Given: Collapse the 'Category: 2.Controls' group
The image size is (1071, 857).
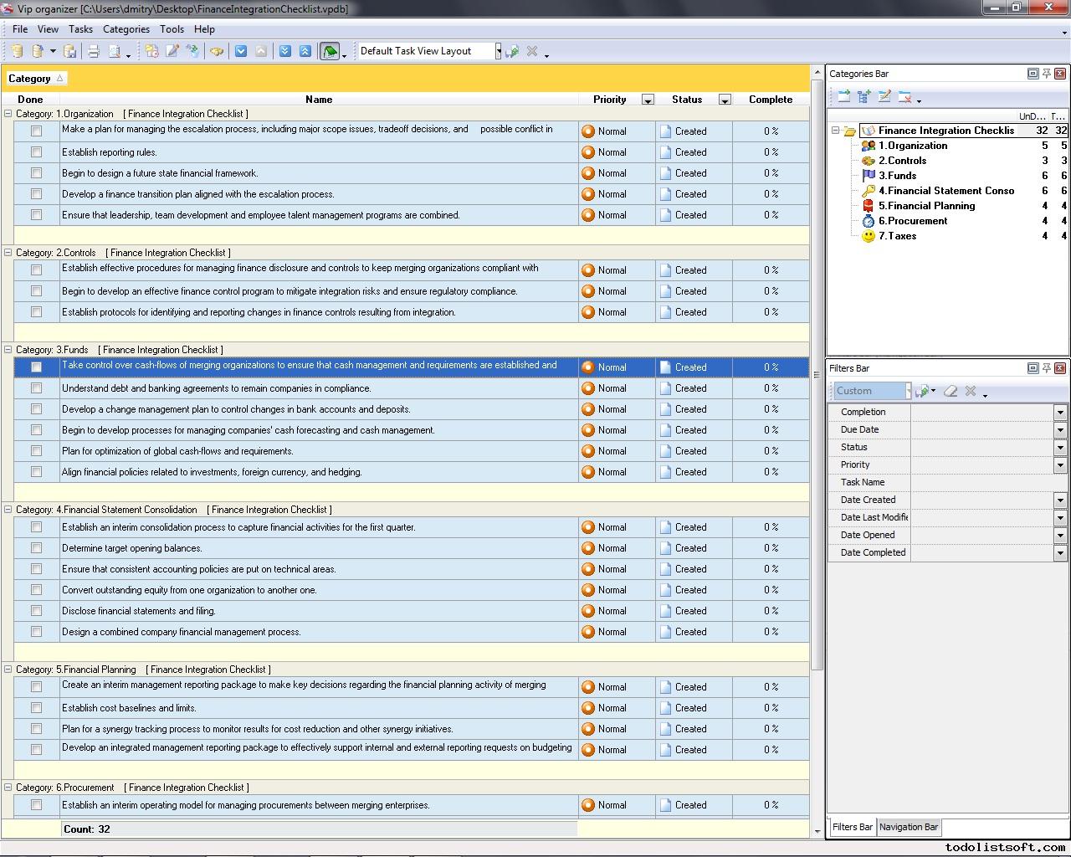Looking at the screenshot, I should click(x=8, y=253).
